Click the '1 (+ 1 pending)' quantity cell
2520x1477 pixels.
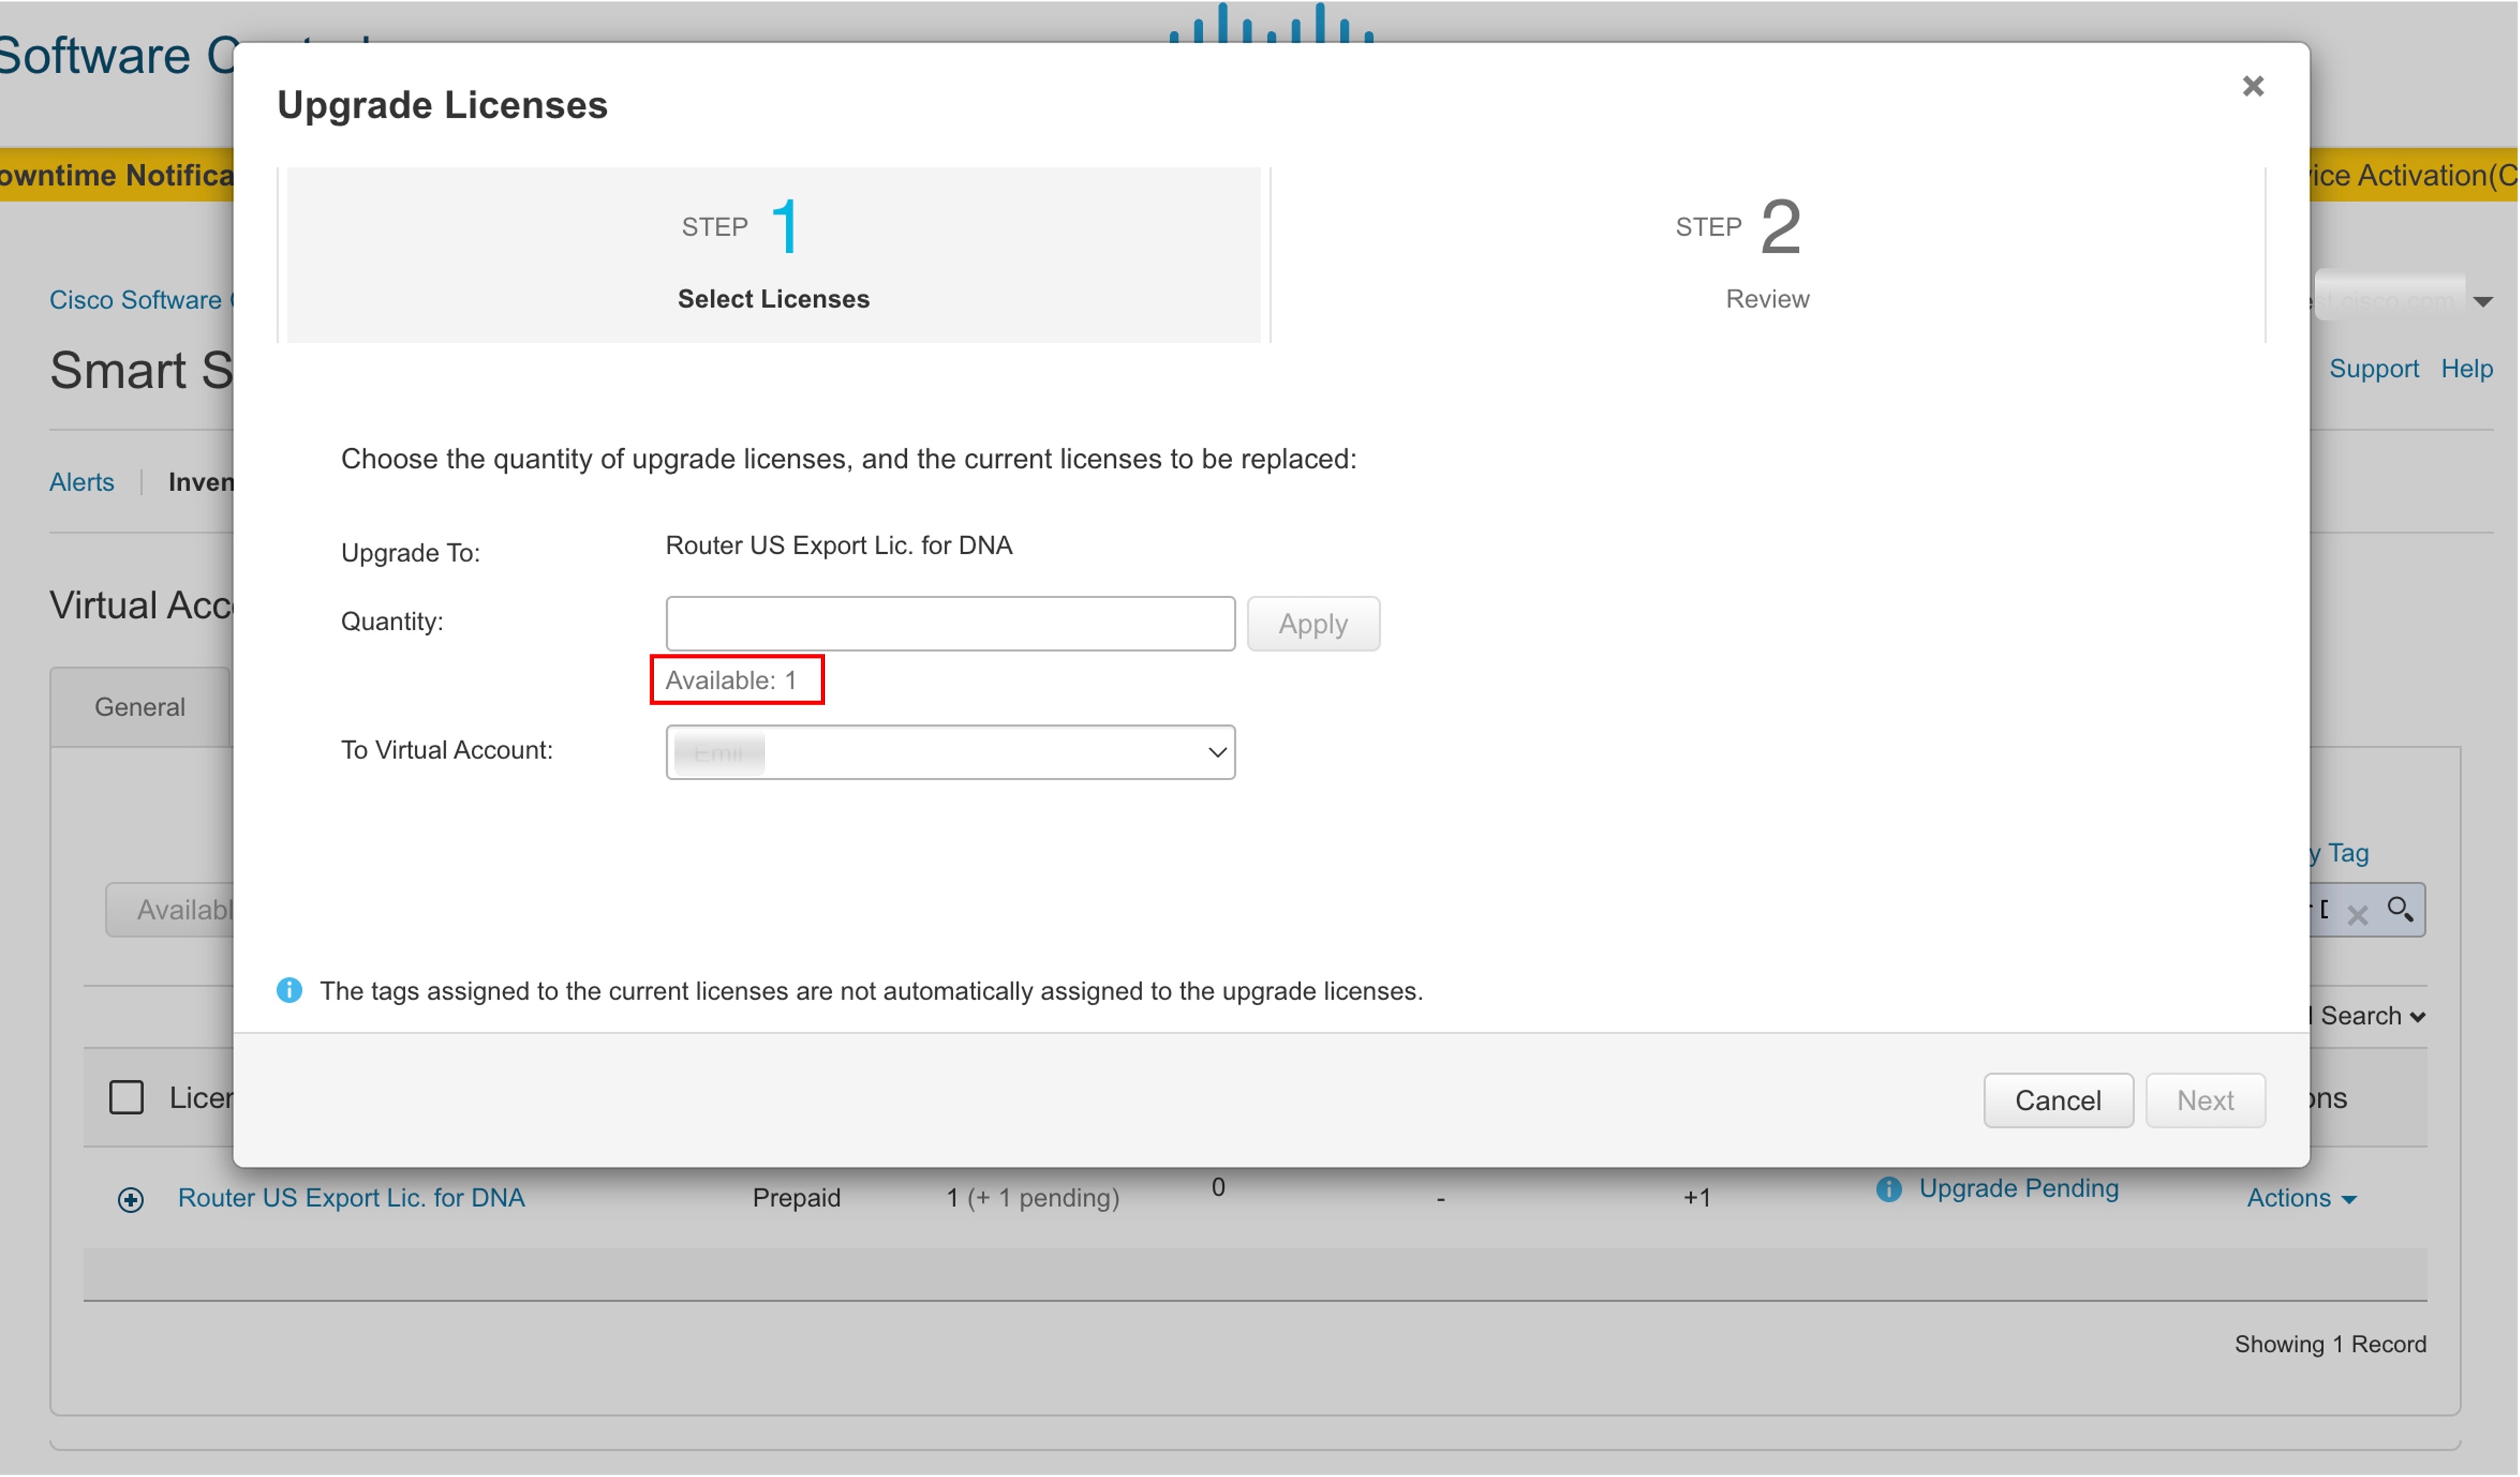[x=1033, y=1197]
